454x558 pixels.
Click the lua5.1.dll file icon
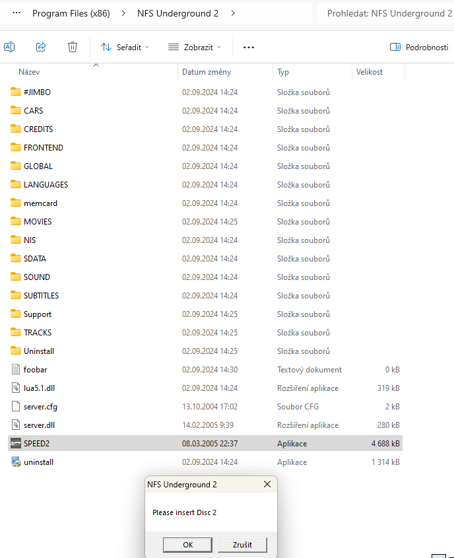coord(16,388)
